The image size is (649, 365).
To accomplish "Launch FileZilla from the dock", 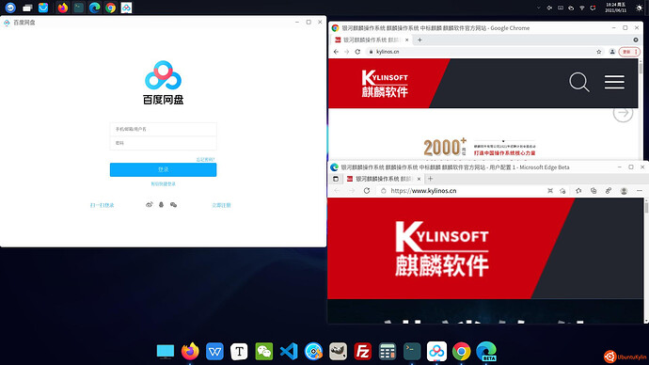I will click(x=362, y=351).
